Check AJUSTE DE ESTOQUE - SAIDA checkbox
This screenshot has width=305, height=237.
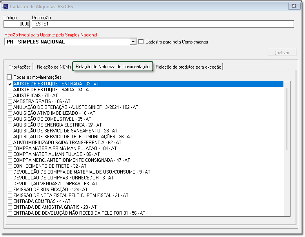point(10,90)
